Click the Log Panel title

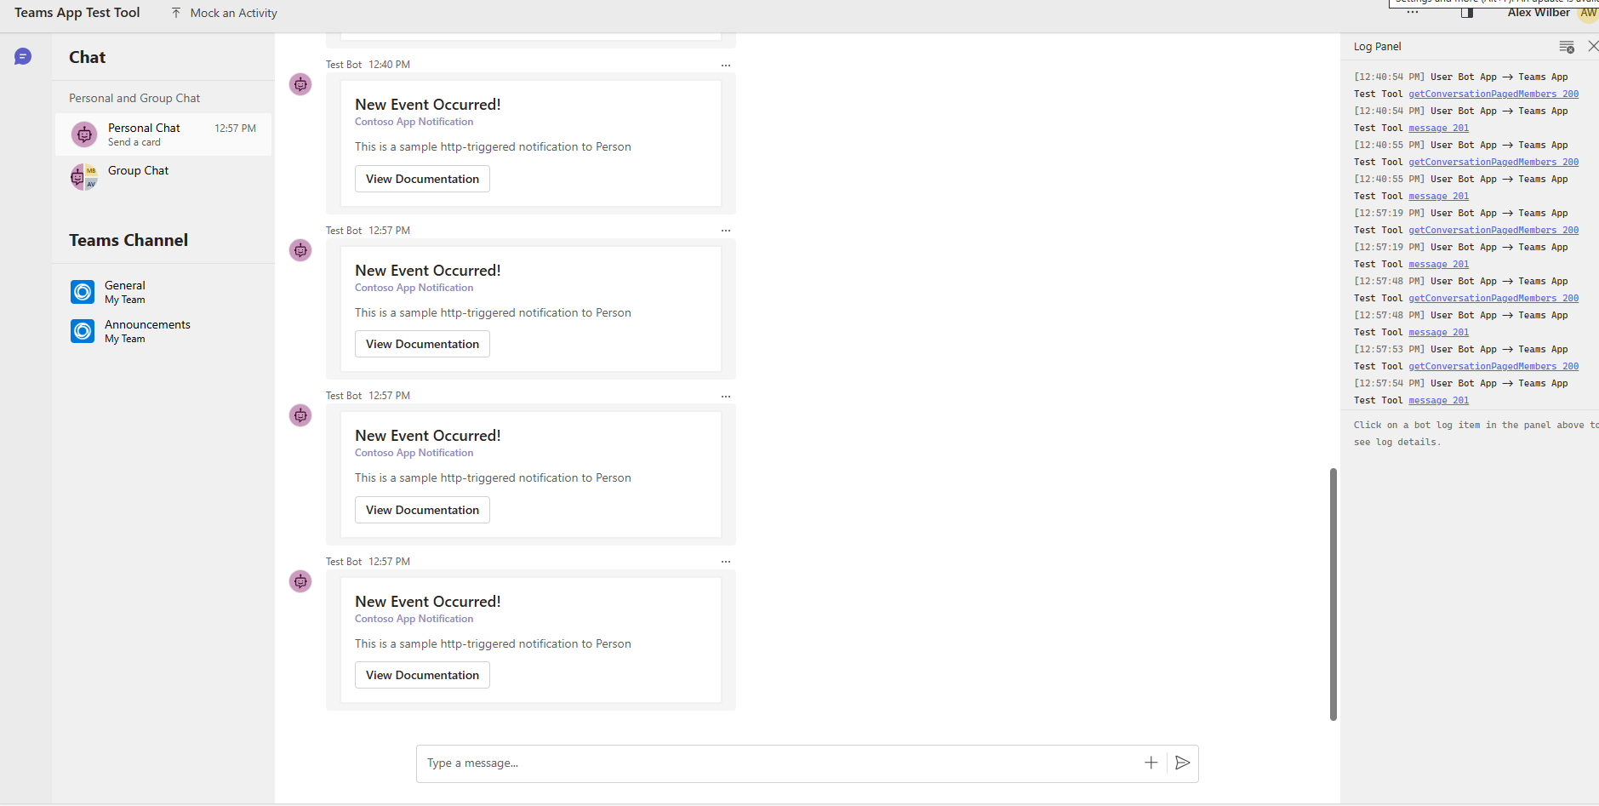click(x=1377, y=47)
